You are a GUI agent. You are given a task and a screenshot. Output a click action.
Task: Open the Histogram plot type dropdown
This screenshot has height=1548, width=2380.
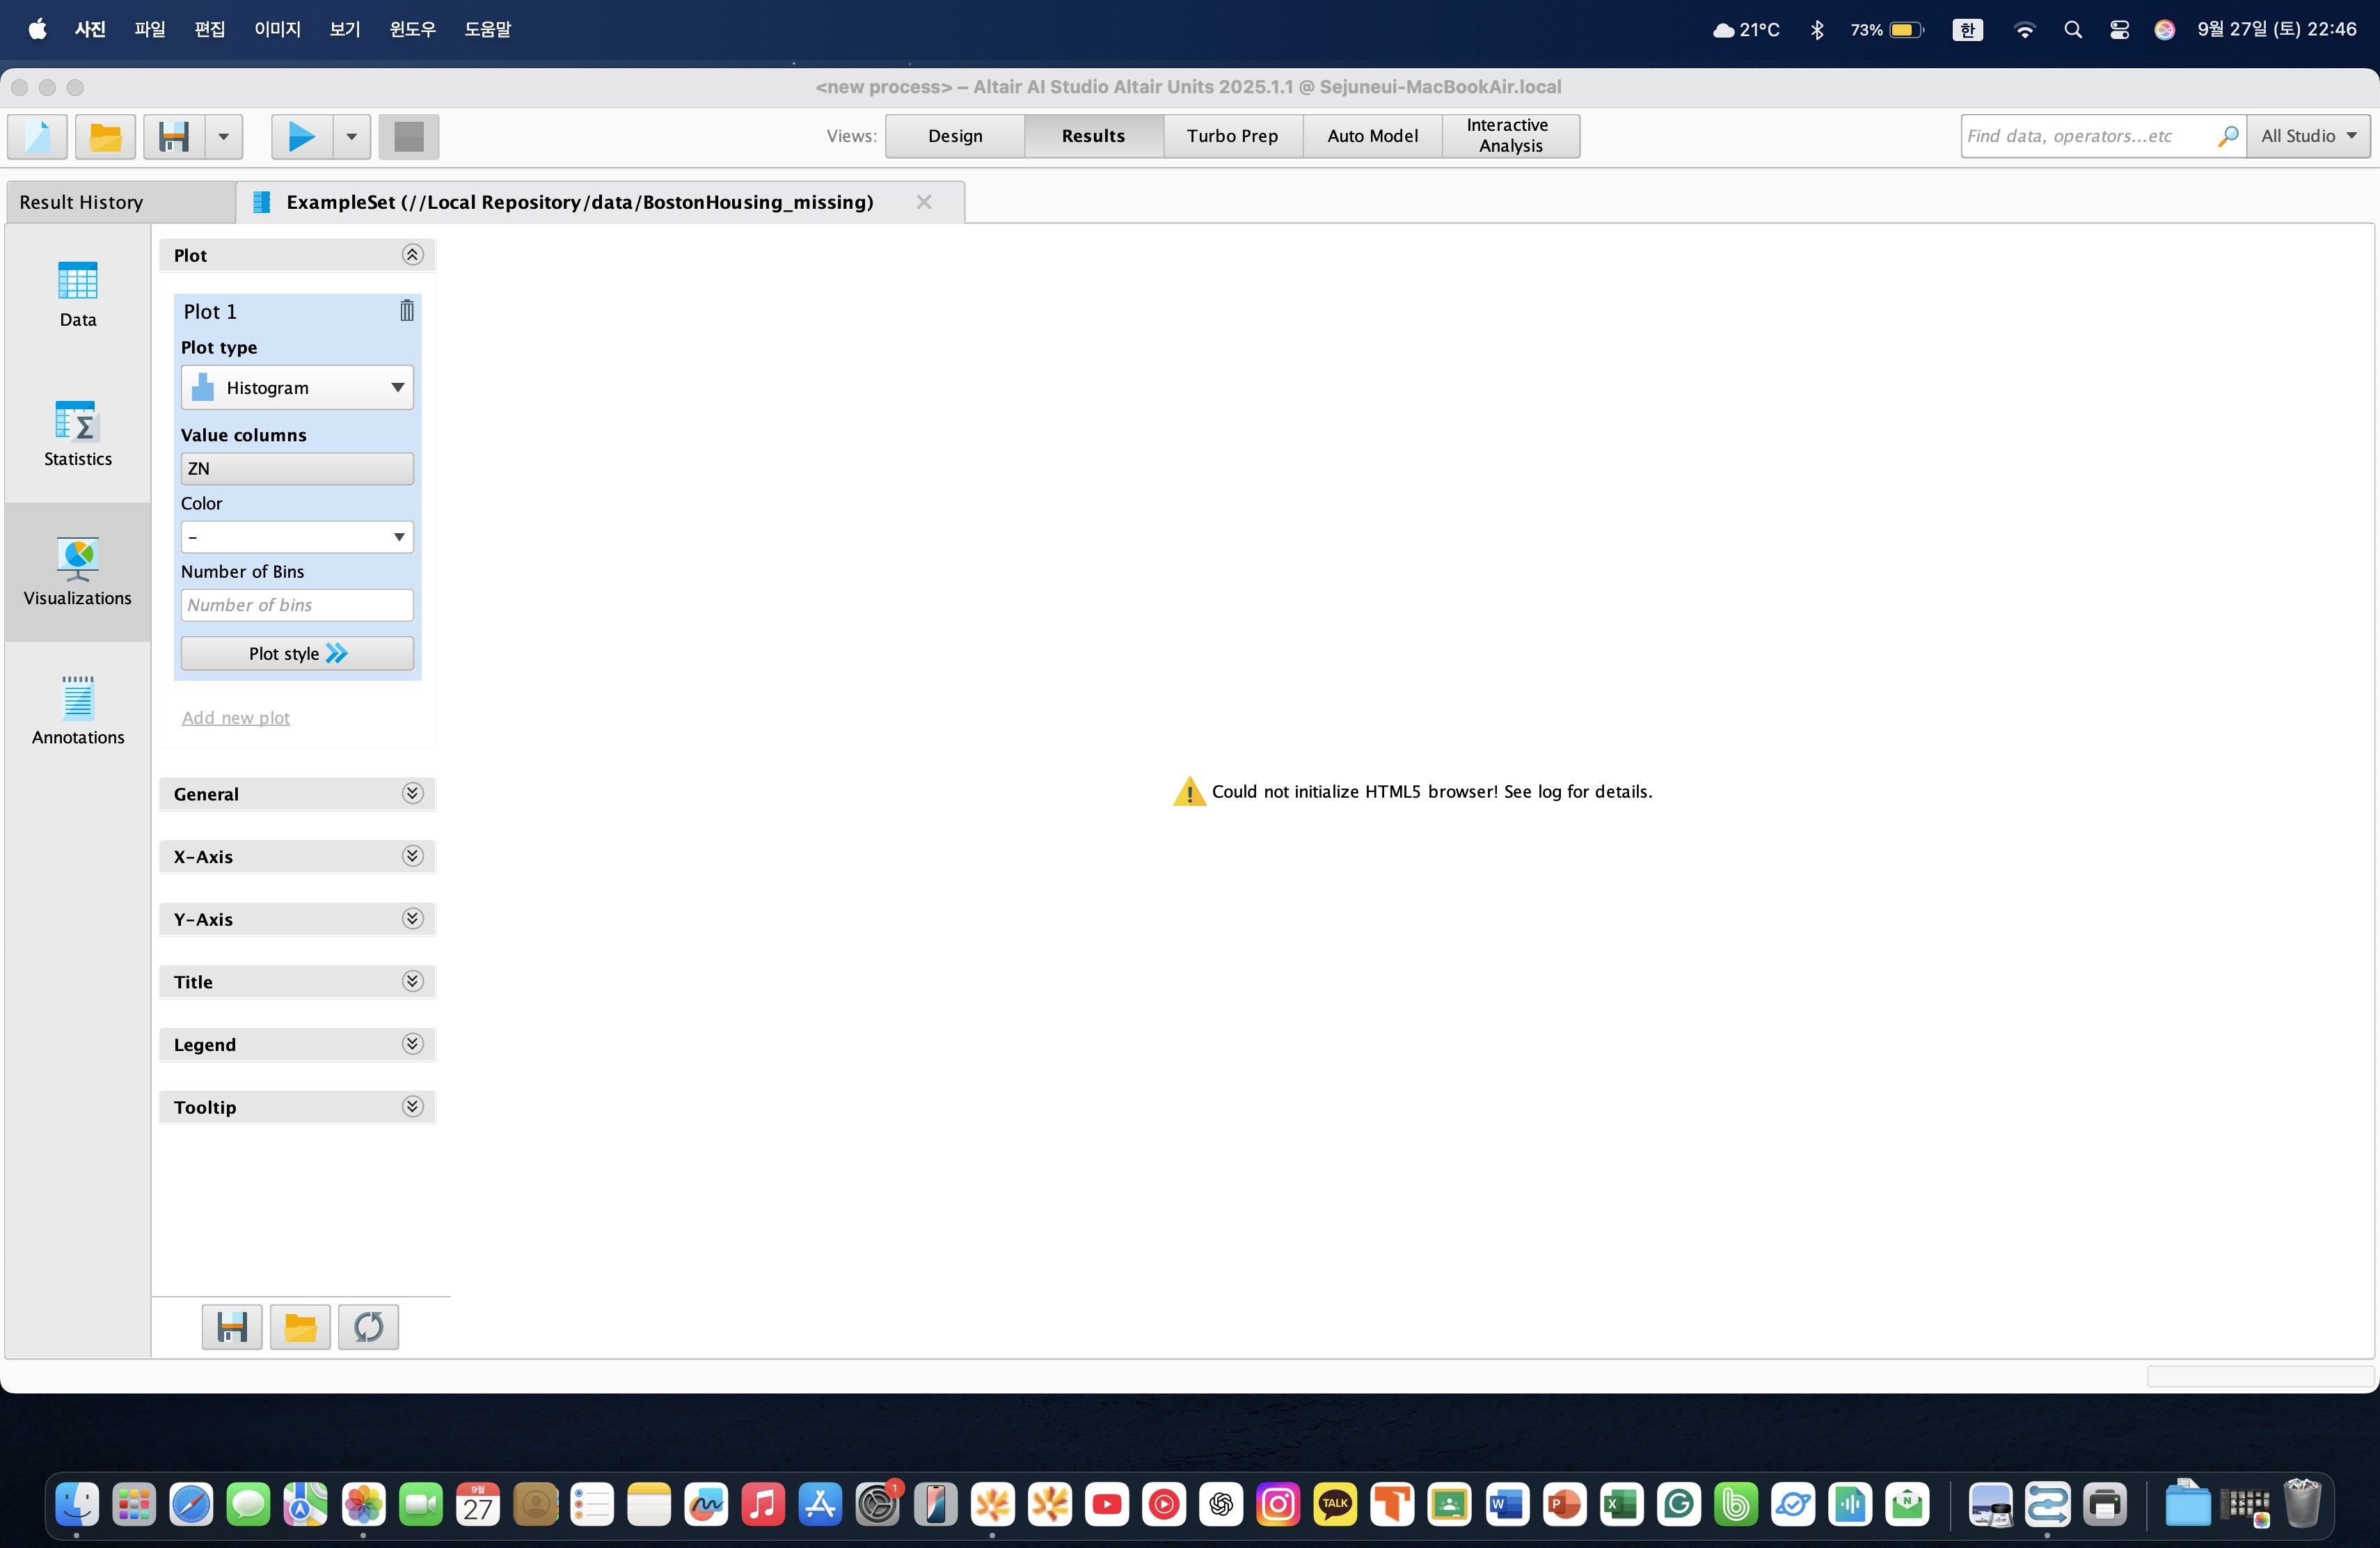point(297,388)
